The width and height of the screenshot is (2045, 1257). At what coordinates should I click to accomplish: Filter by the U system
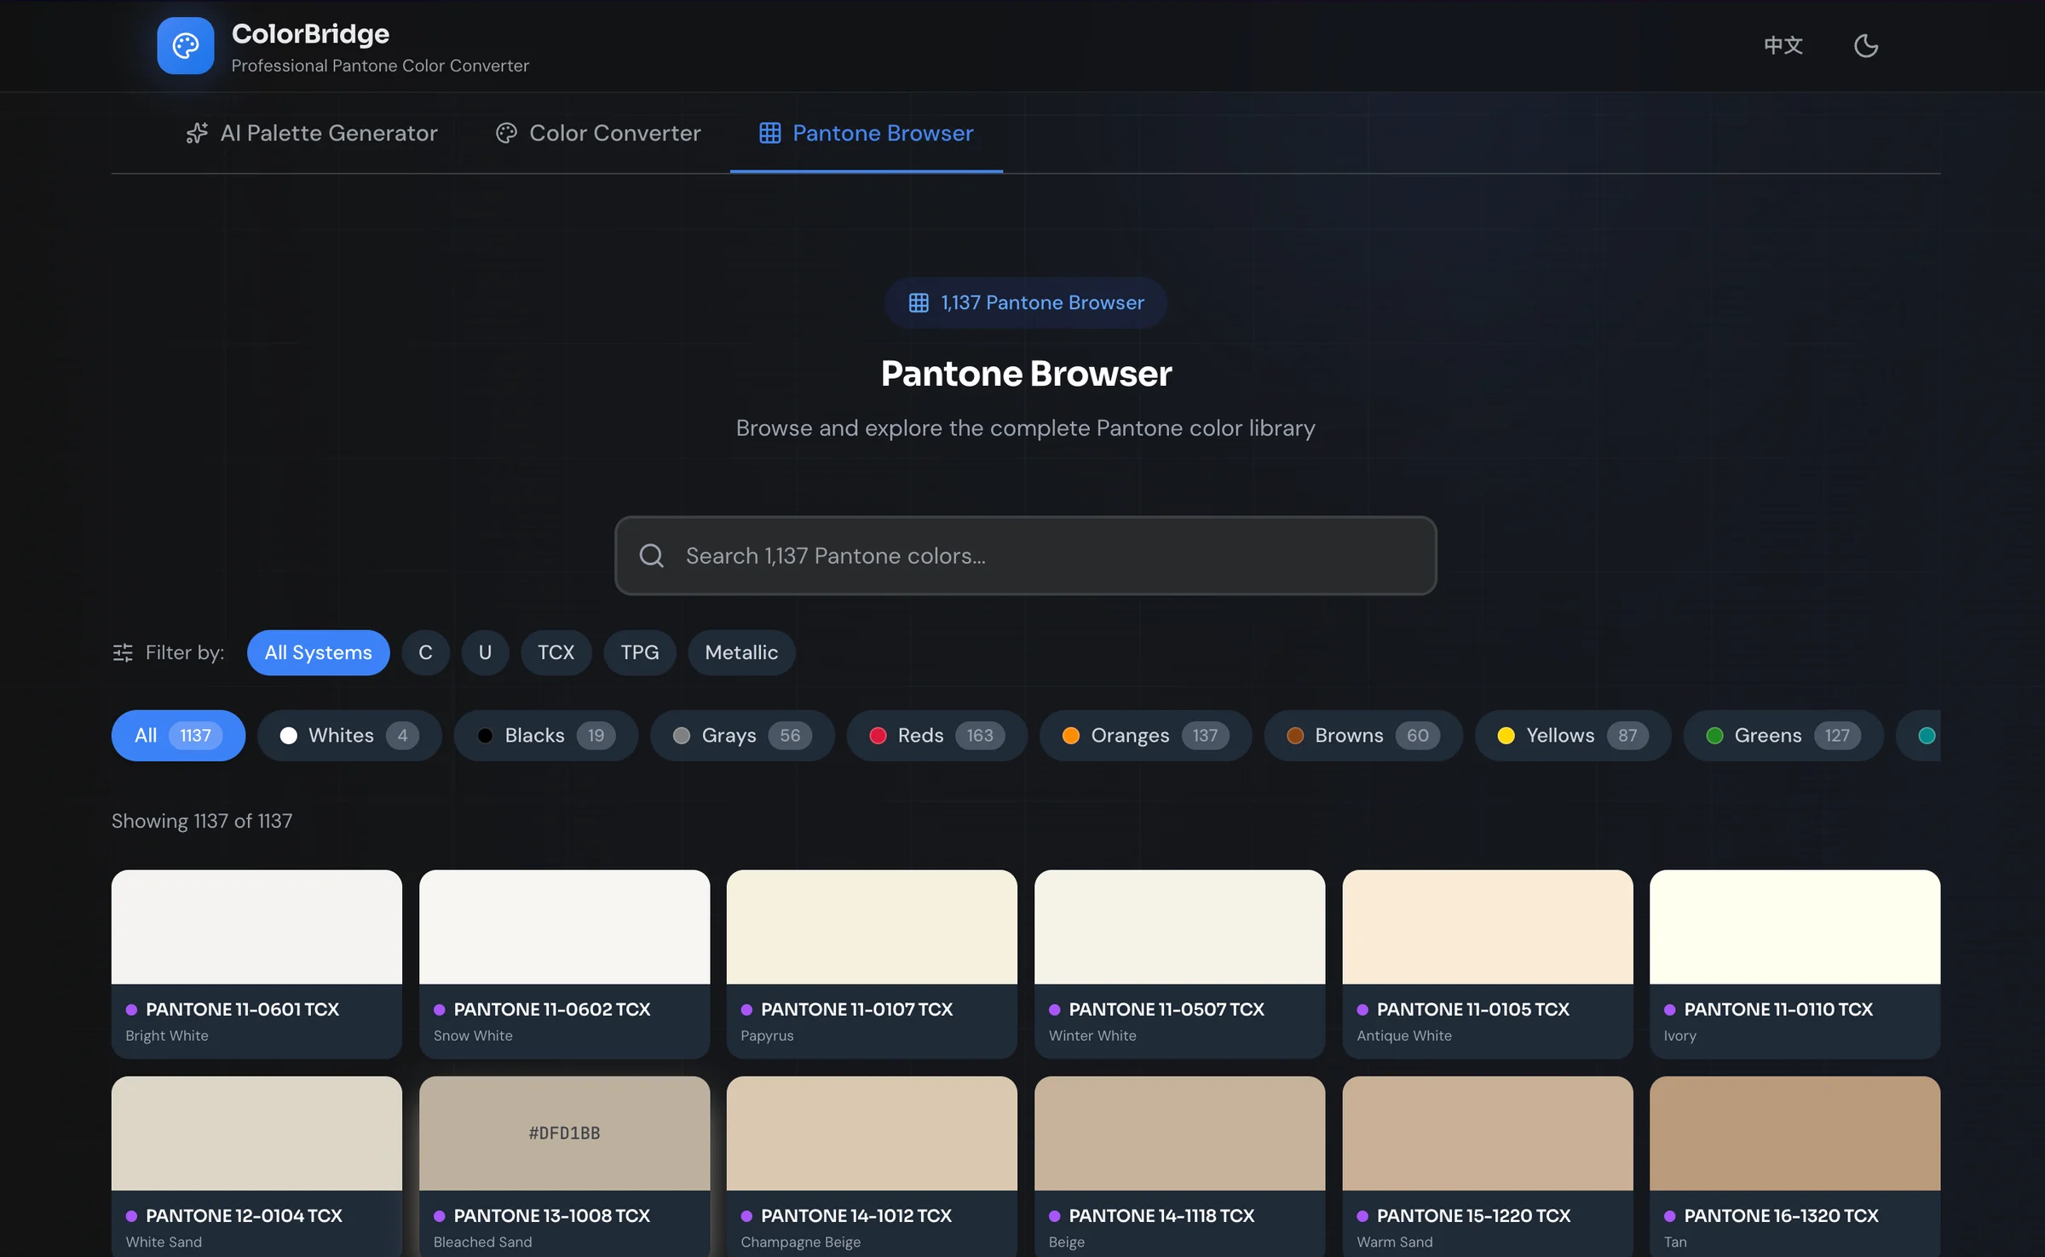pyautogui.click(x=485, y=652)
